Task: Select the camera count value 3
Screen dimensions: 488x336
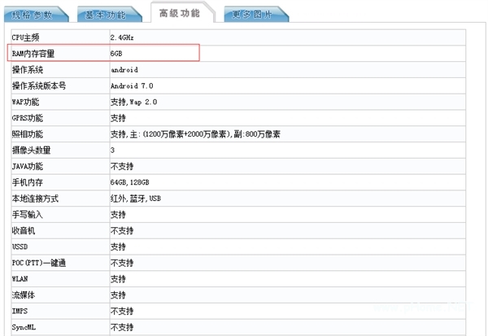Action: 113,150
